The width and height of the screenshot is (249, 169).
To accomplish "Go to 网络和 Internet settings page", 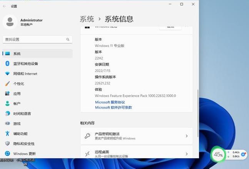I will point(37,74).
